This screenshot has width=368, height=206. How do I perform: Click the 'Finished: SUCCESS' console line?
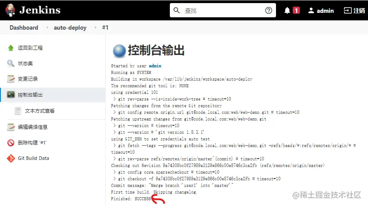(131, 199)
